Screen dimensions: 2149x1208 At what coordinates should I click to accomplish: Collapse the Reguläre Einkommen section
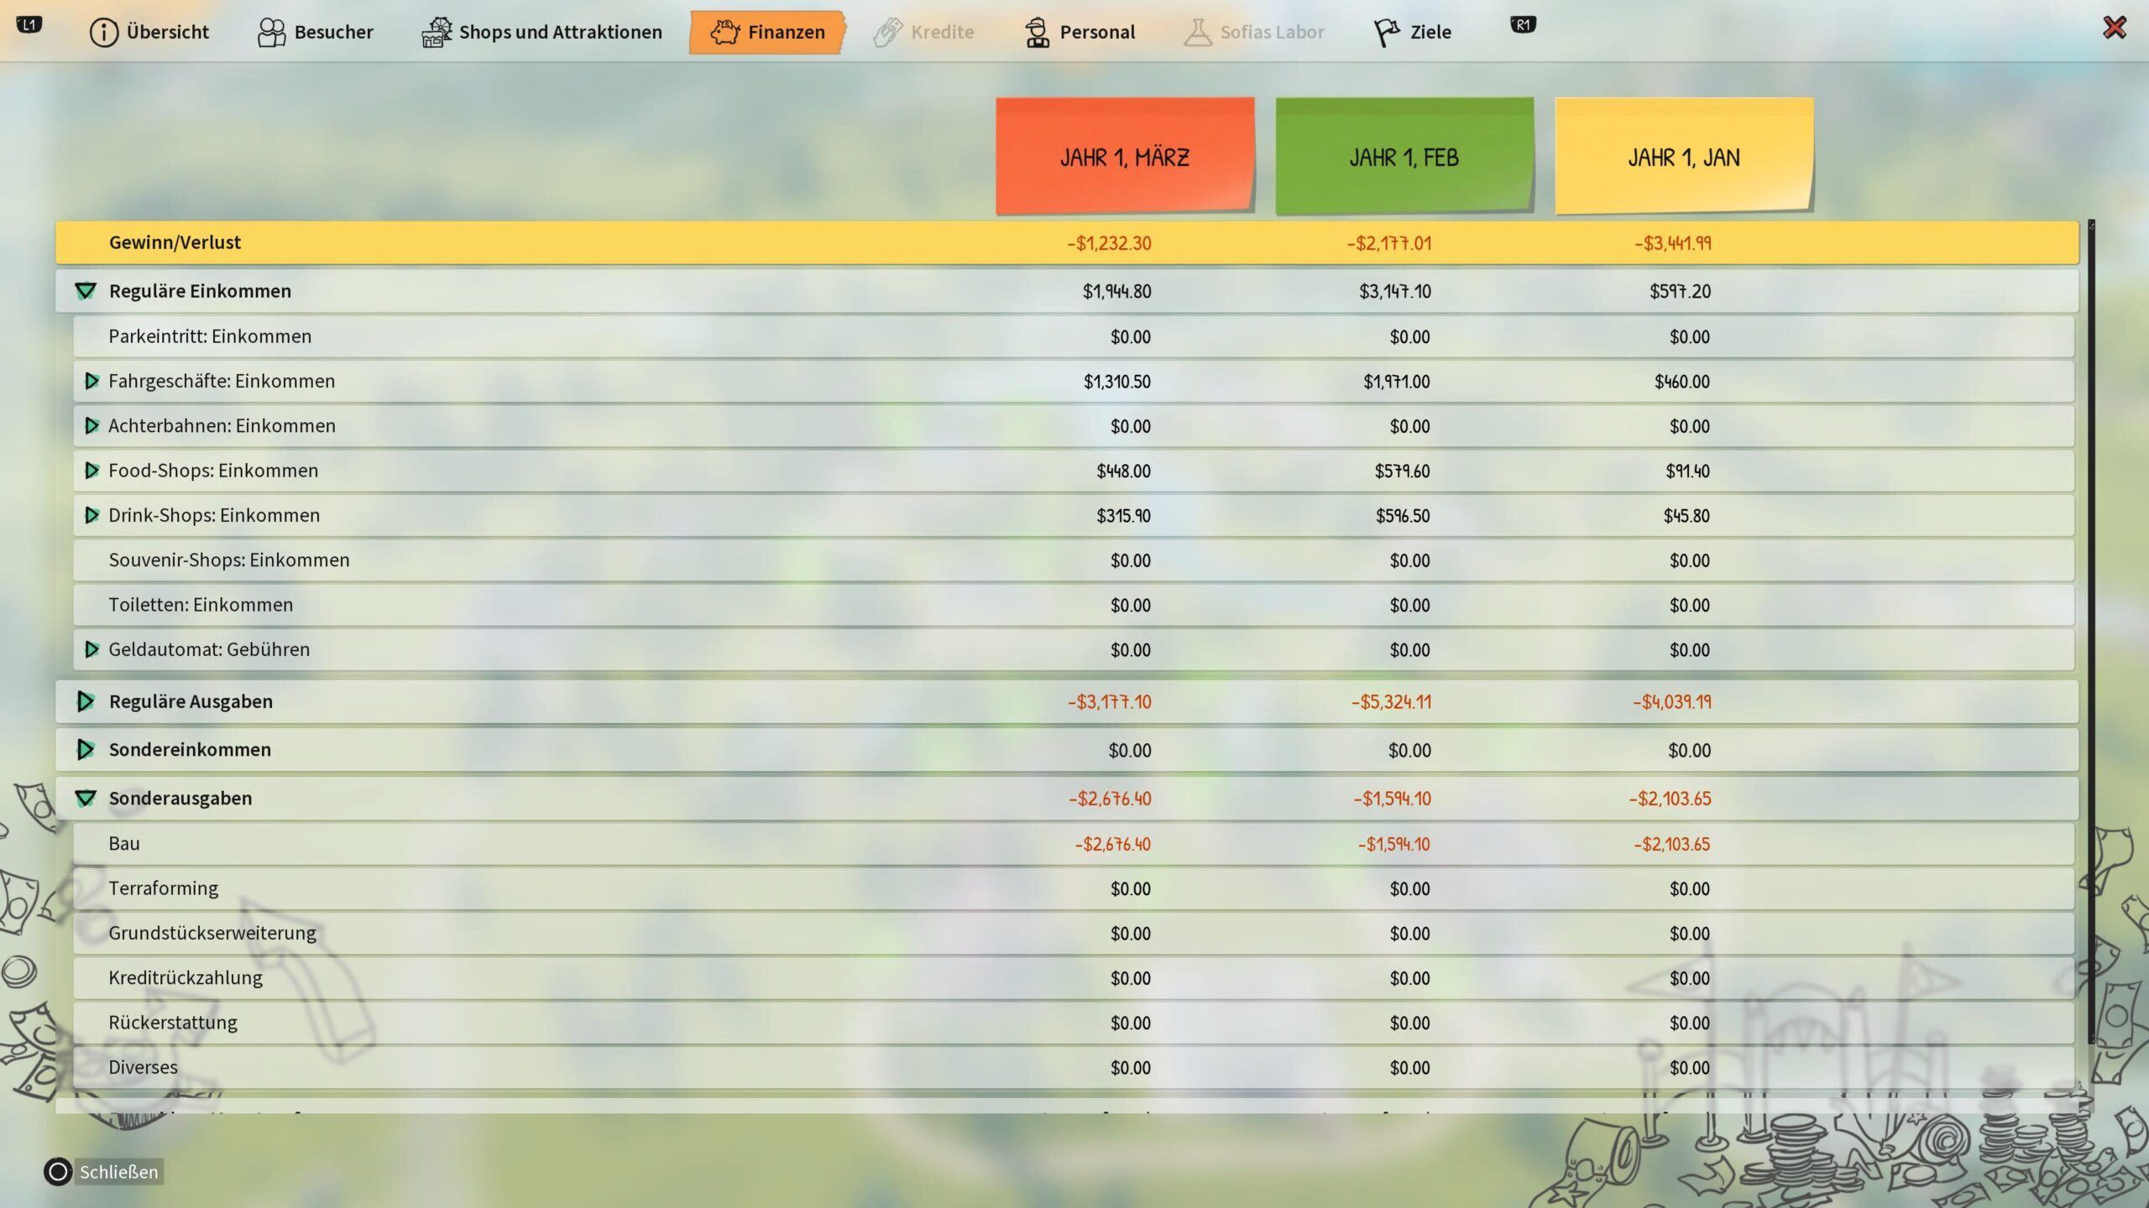[86, 291]
